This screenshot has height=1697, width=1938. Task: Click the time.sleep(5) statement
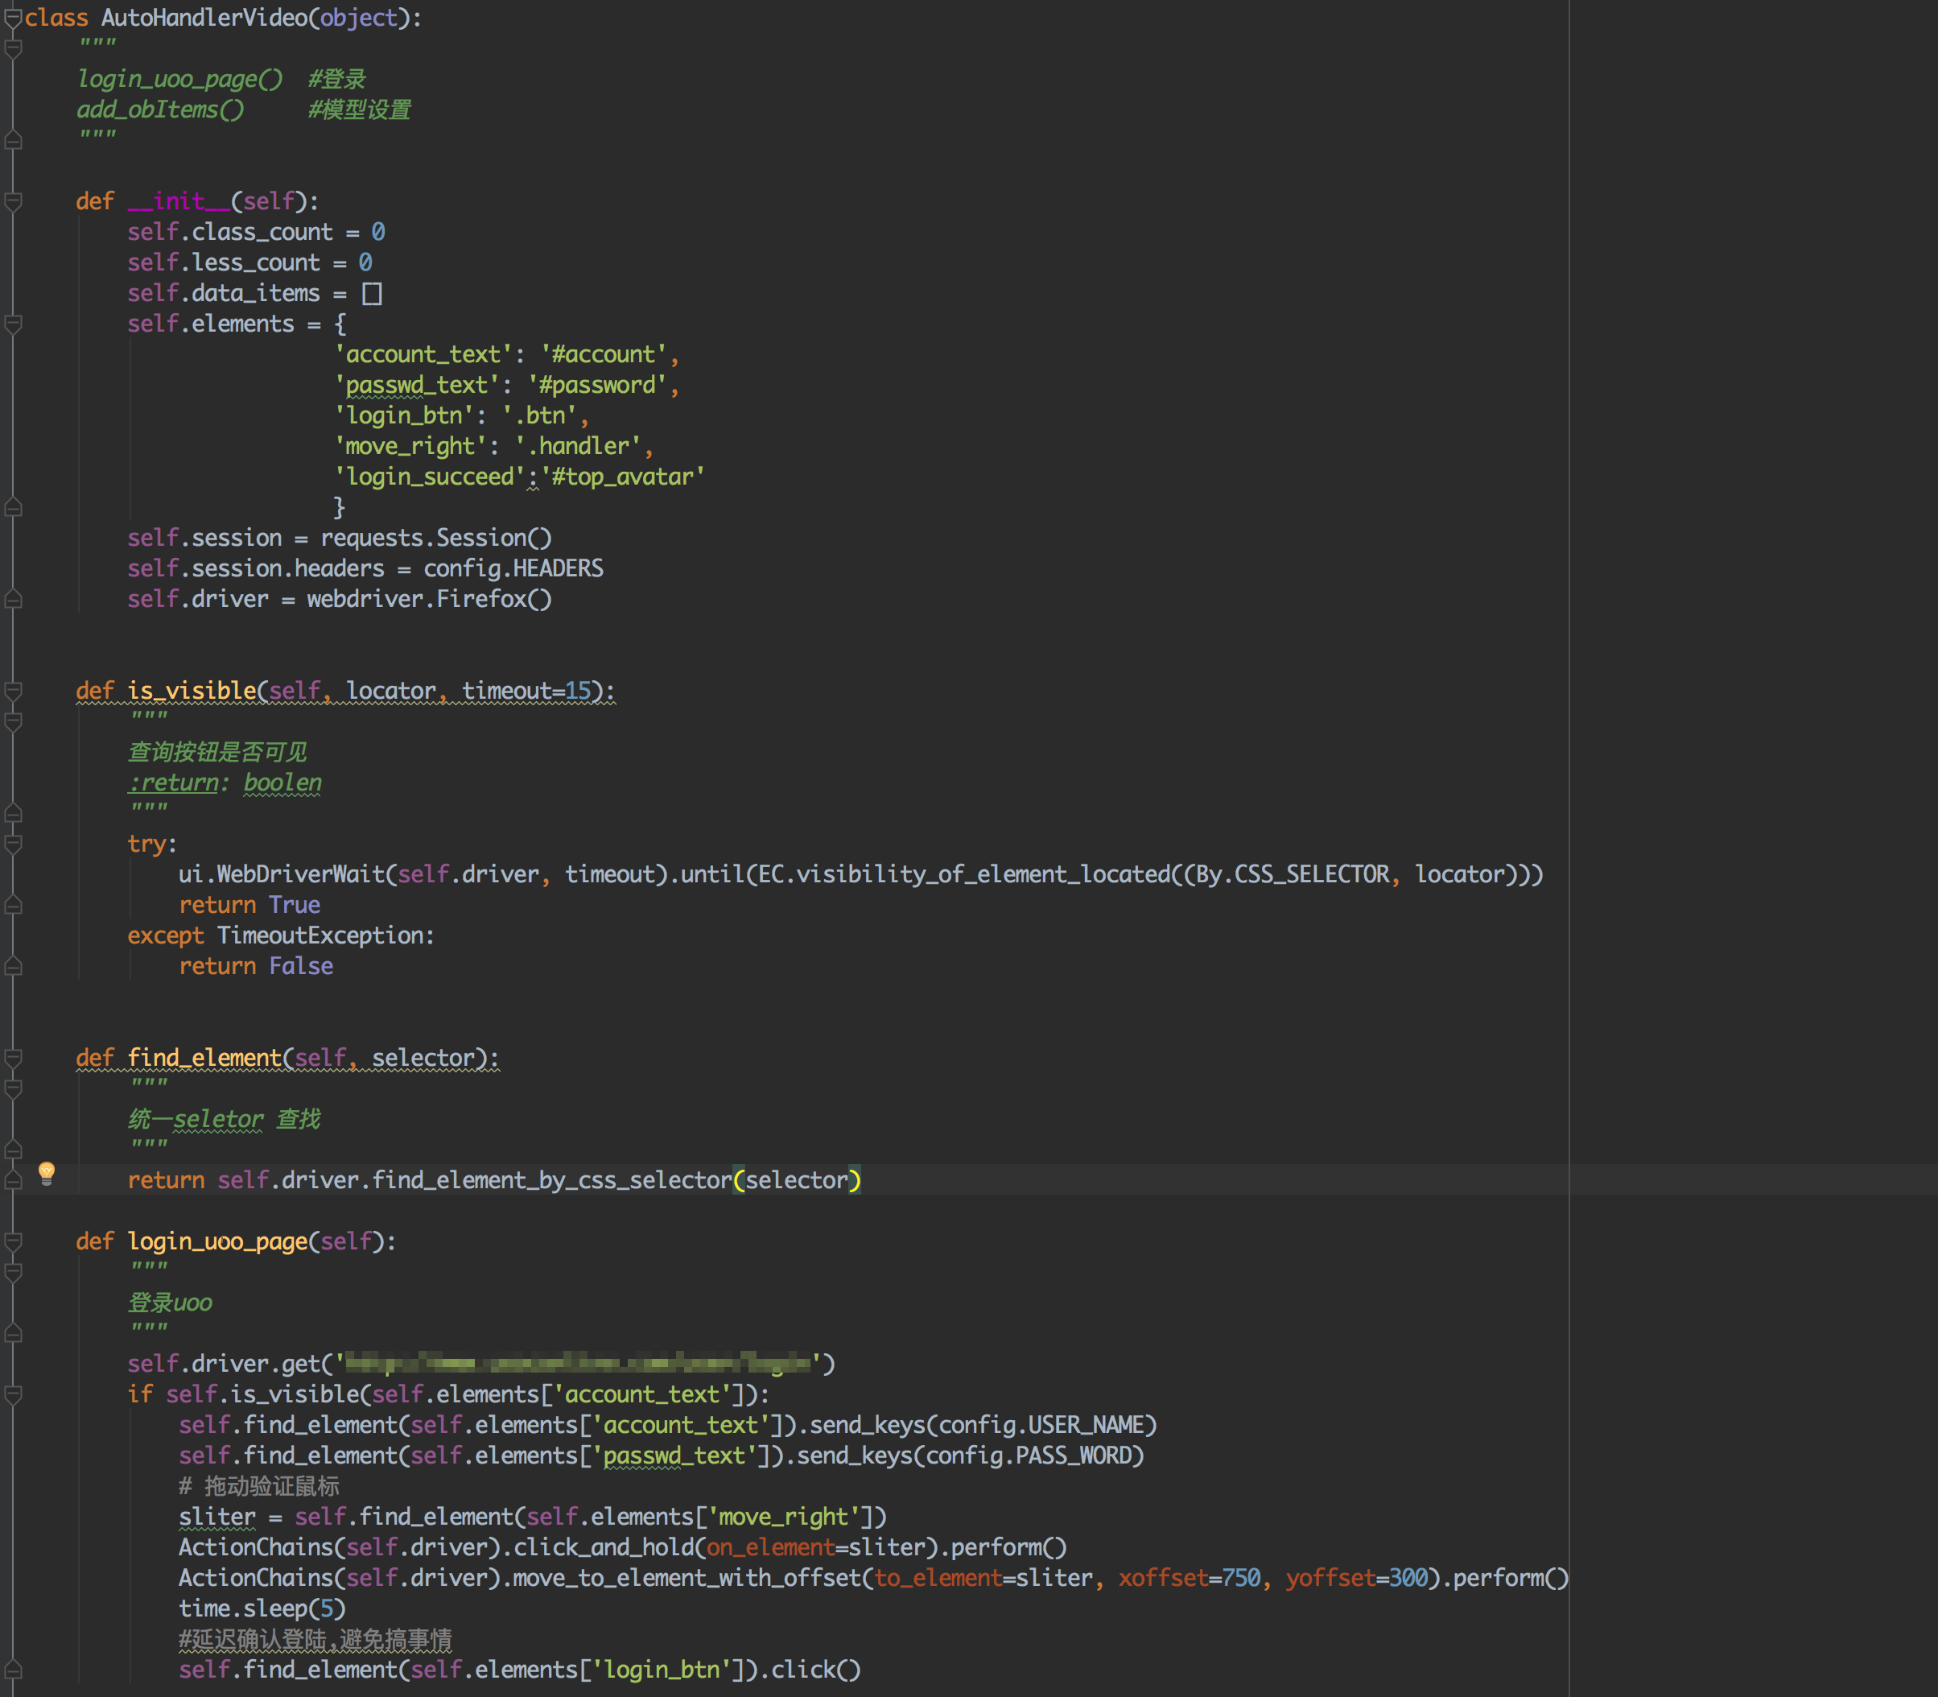[262, 1608]
